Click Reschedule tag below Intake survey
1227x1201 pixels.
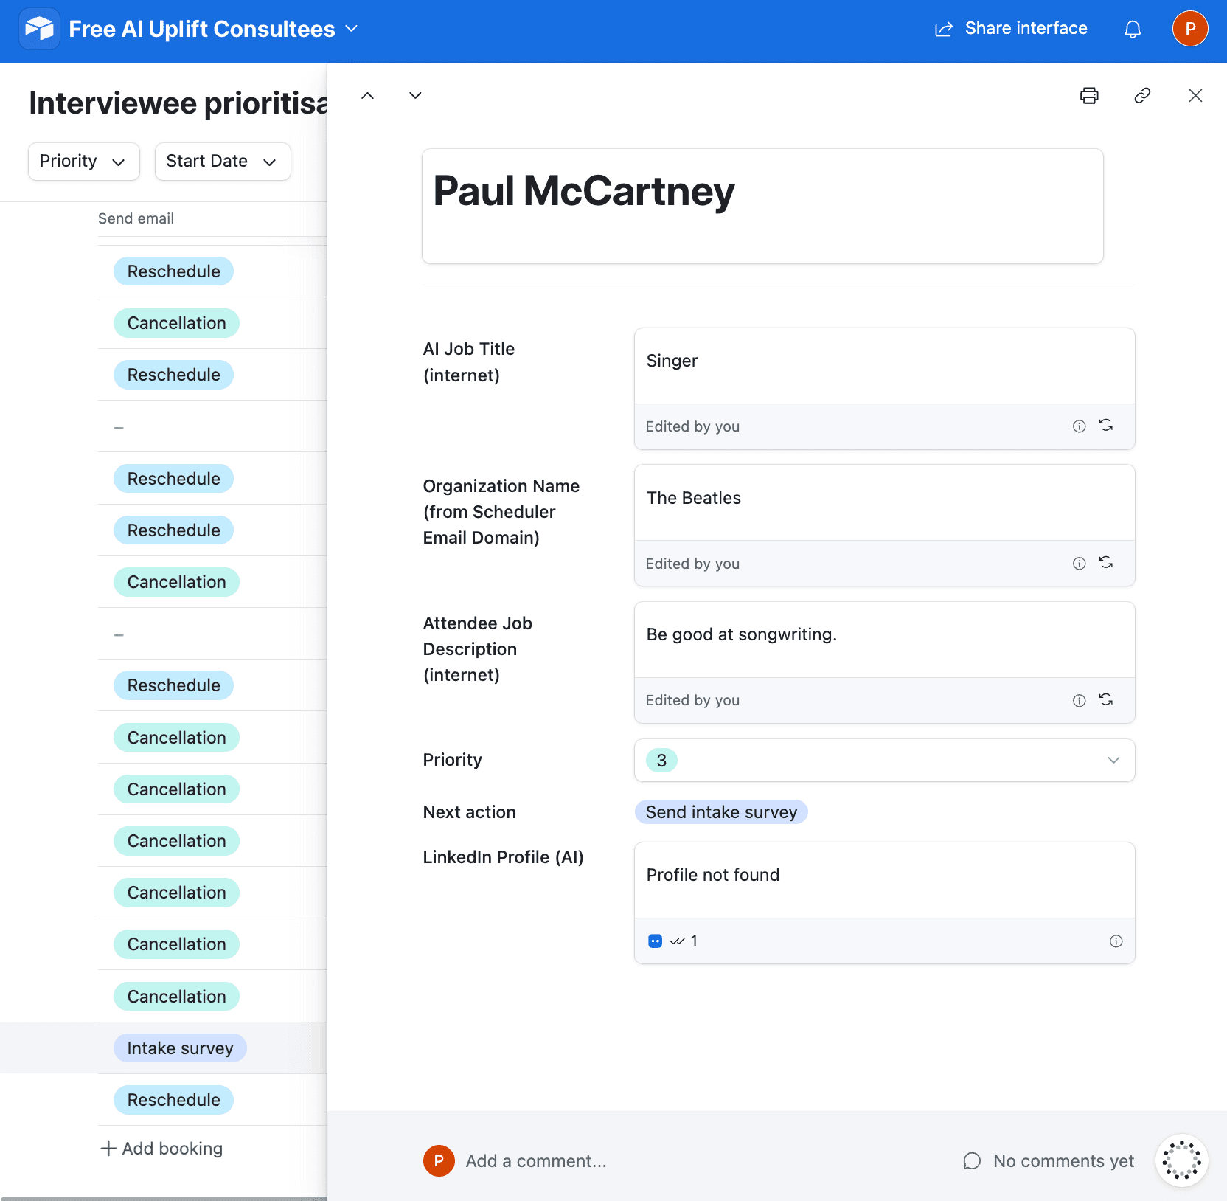[x=173, y=1099]
